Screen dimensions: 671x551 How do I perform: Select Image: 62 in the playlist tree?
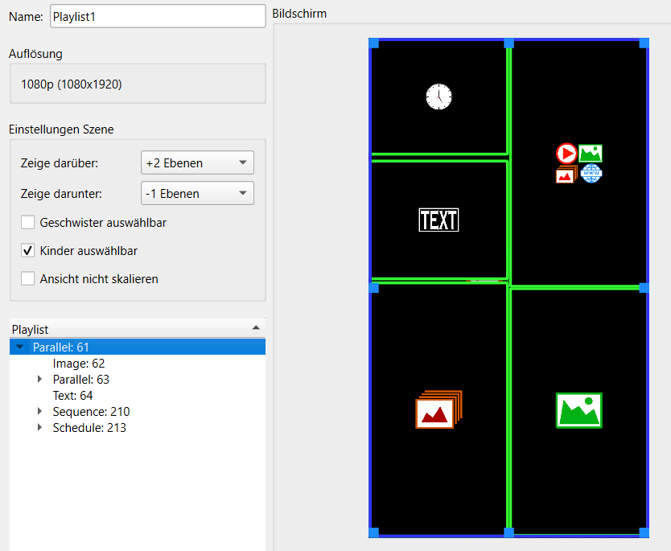pyautogui.click(x=79, y=364)
